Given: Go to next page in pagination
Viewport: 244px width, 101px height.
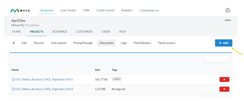Looking at the screenshot, I should tap(226, 59).
